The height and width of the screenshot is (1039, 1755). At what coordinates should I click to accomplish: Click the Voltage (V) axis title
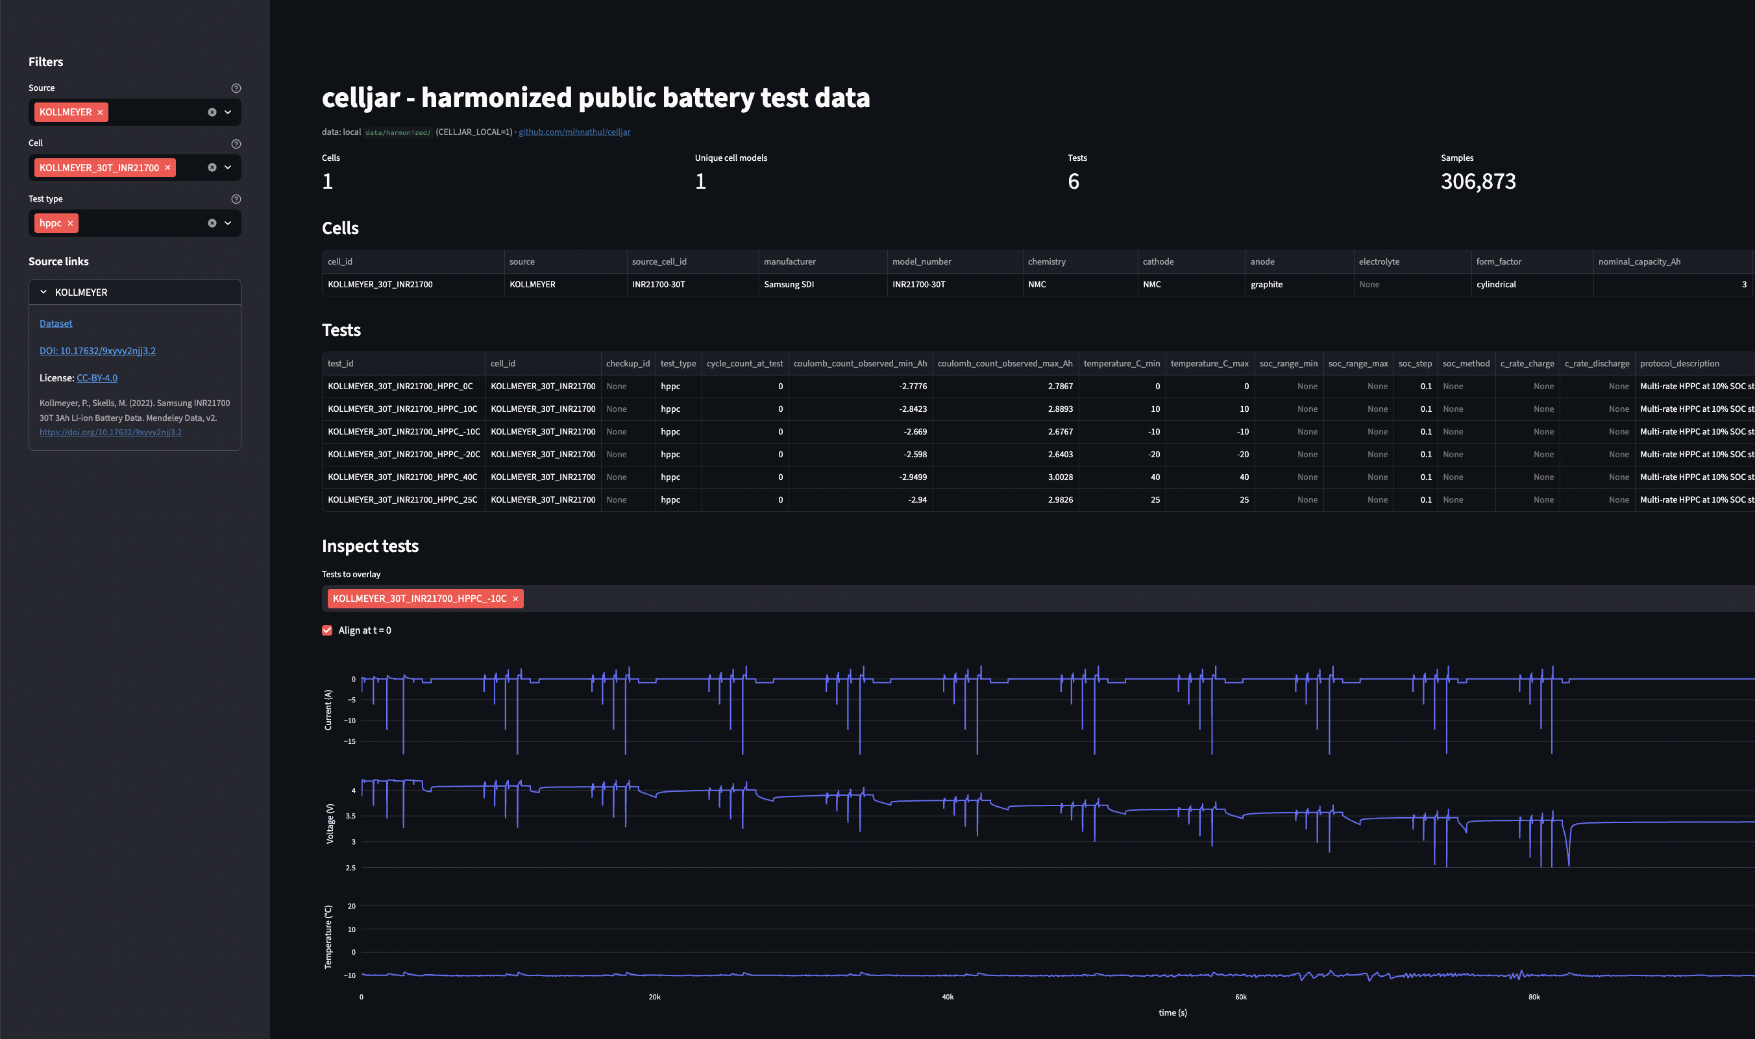tap(330, 824)
